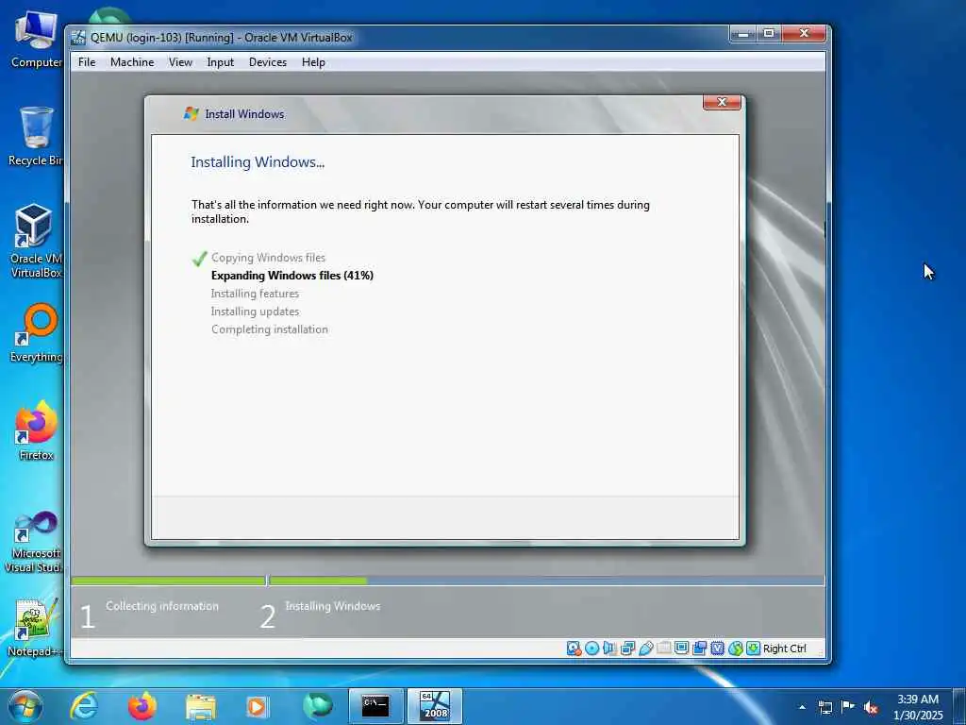This screenshot has height=725, width=966.
Task: Open the File menu in VirtualBox
Action: click(x=87, y=62)
